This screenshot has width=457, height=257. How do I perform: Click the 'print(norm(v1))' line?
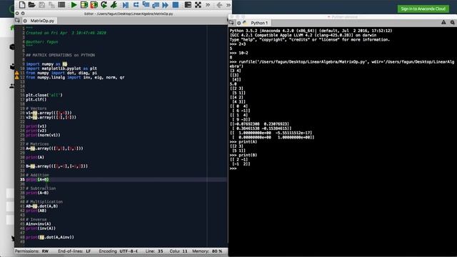(43, 135)
